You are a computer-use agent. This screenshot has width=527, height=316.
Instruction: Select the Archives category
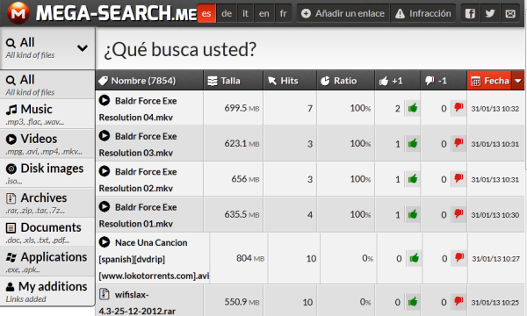[x=47, y=203]
